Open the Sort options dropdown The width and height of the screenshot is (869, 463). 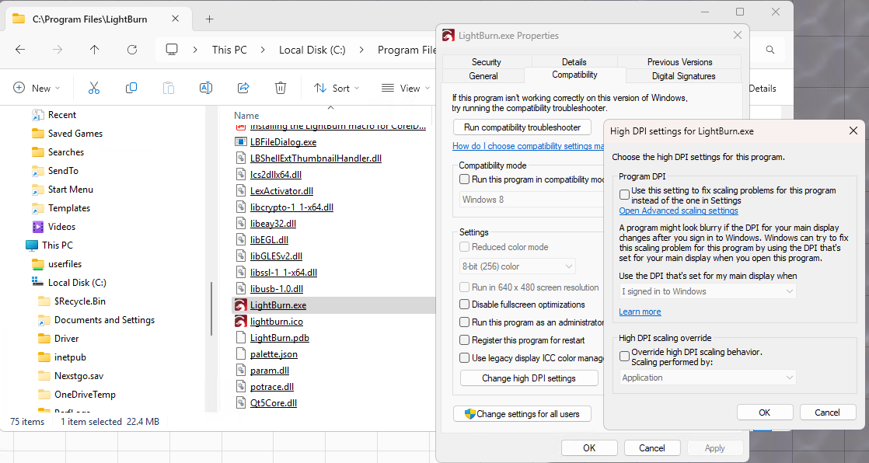336,87
